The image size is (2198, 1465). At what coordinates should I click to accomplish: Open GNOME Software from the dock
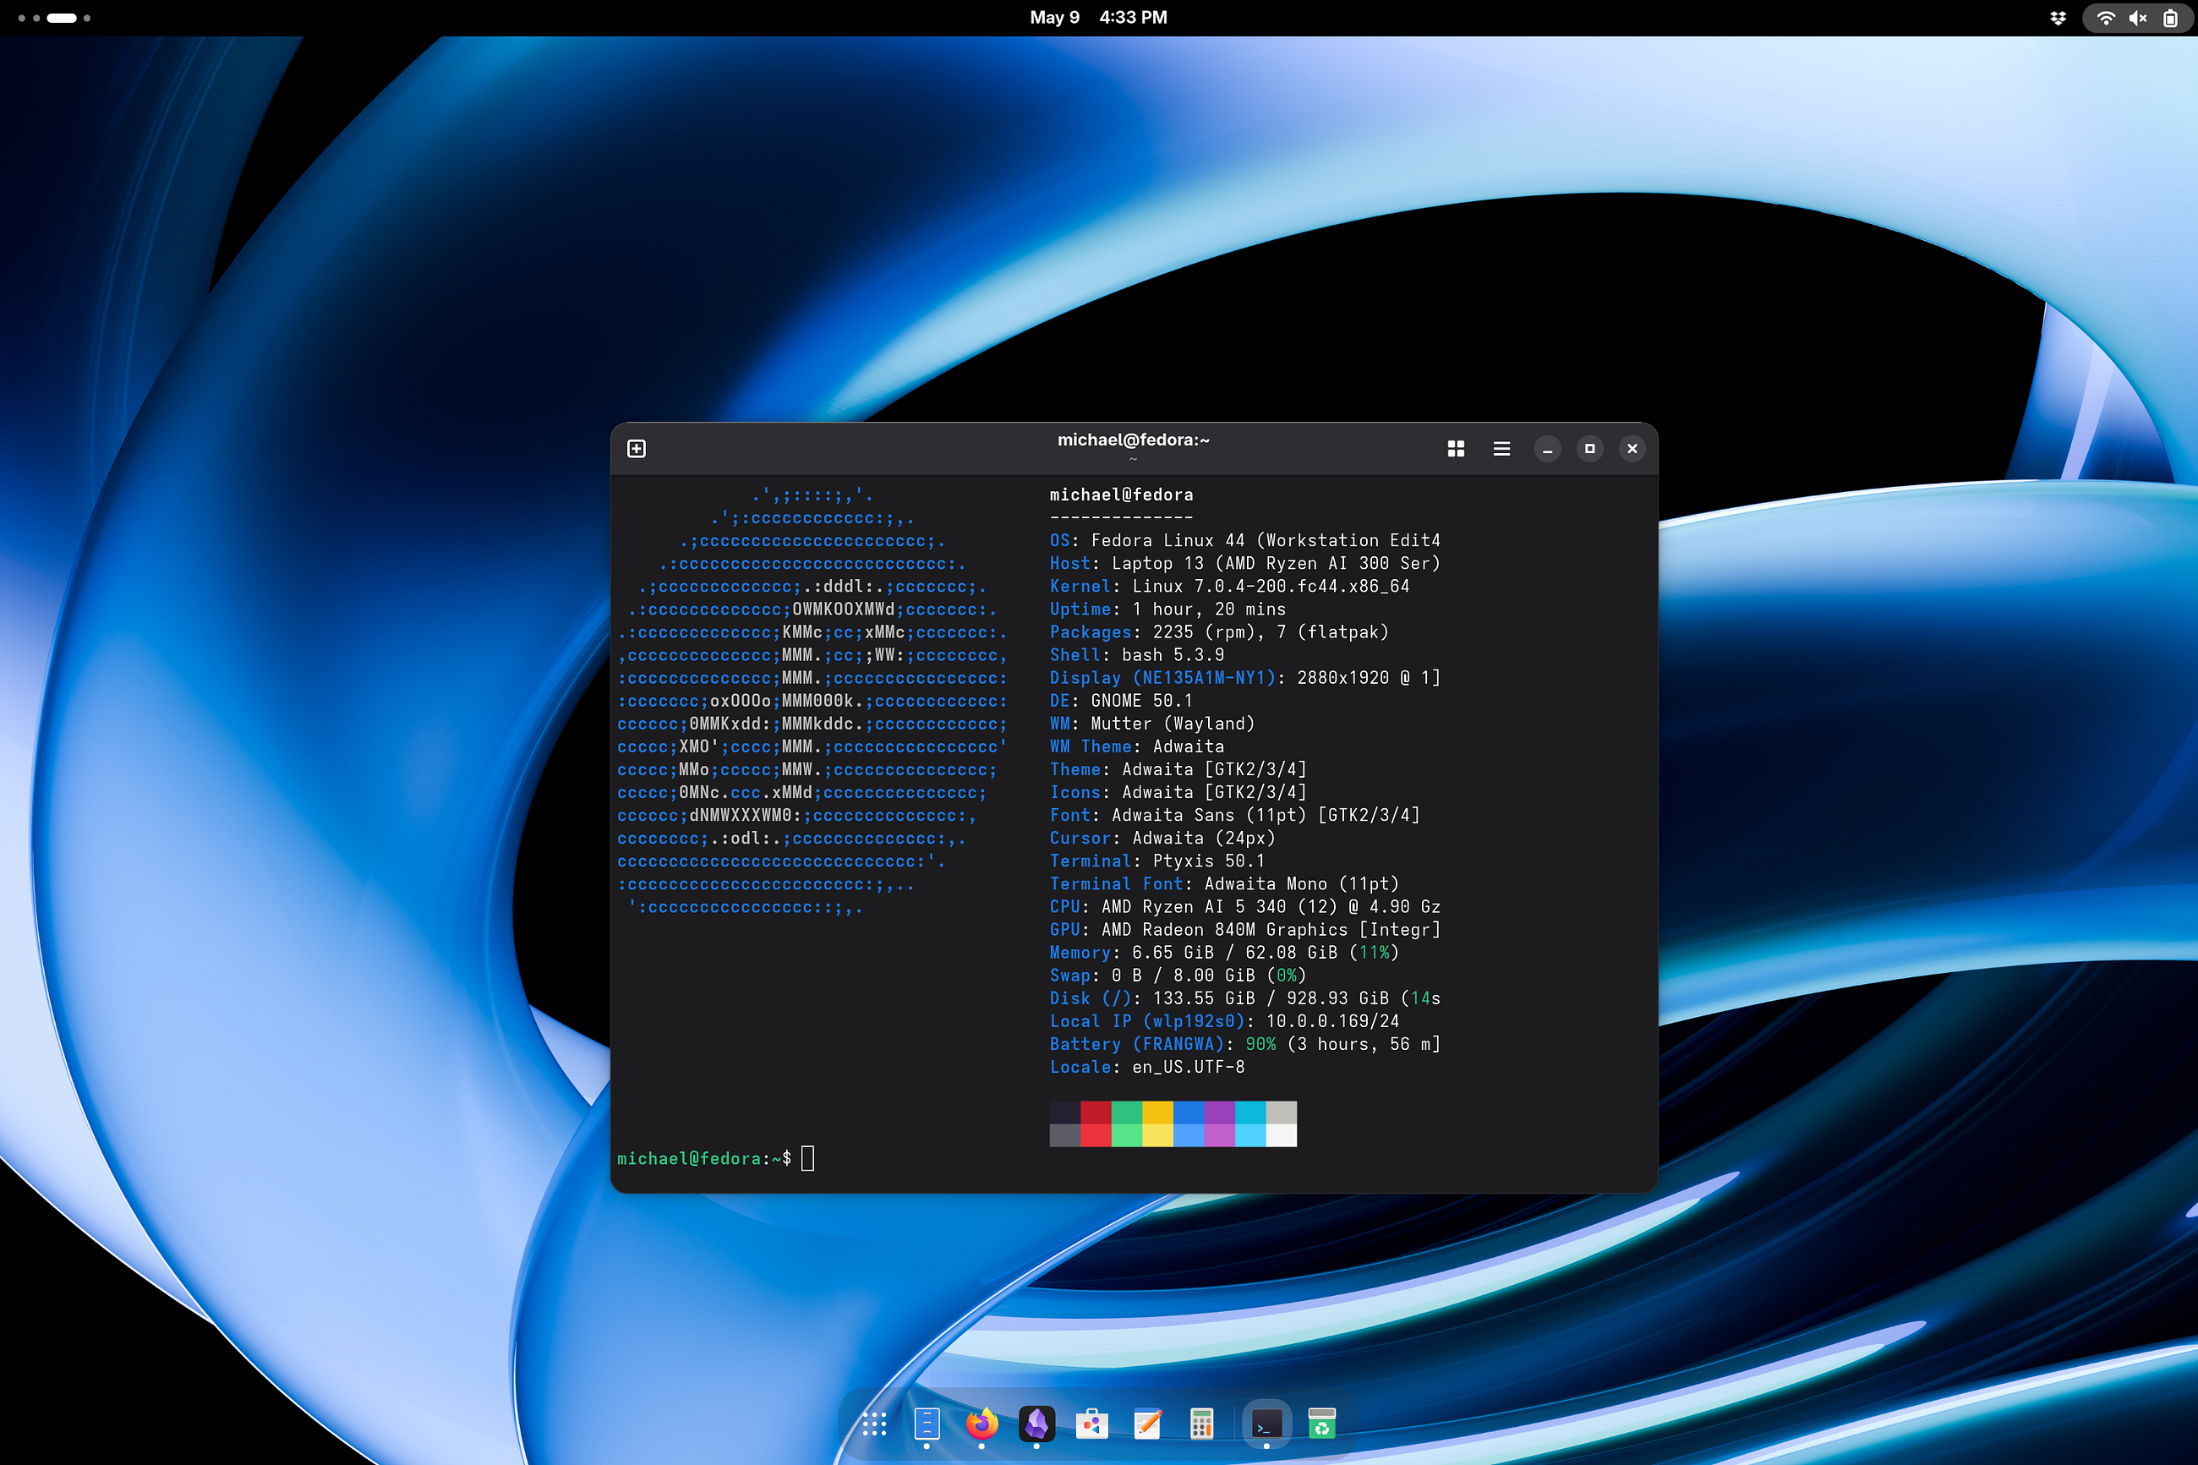(x=1091, y=1423)
